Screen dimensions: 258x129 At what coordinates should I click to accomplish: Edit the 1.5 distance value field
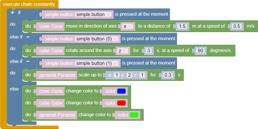[x=182, y=26]
